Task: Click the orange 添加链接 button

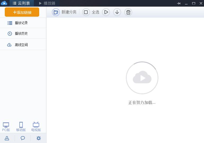Action: 22,12
